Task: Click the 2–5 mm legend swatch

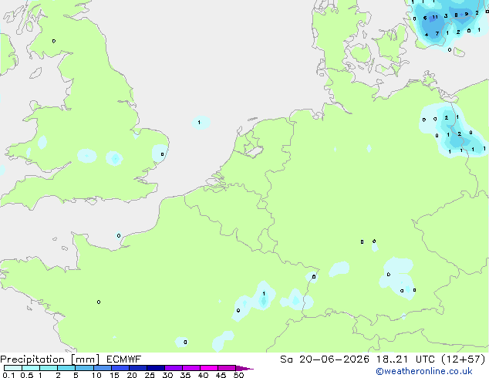Action: [66, 368]
